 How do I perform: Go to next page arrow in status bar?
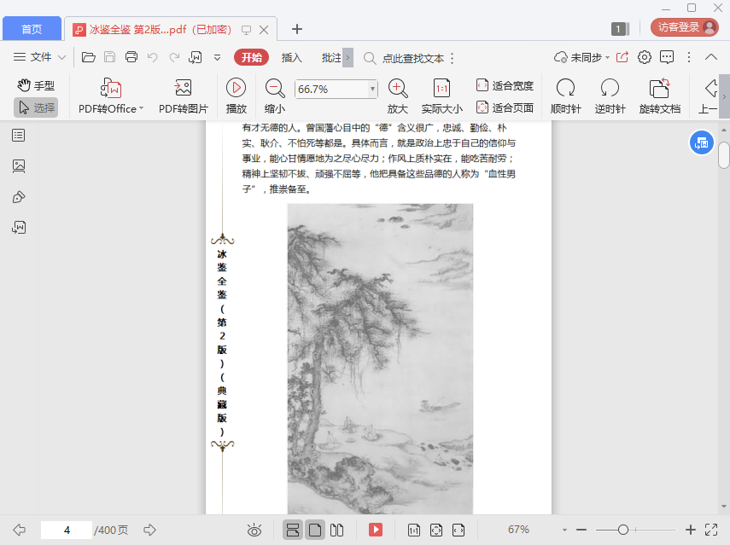click(149, 529)
